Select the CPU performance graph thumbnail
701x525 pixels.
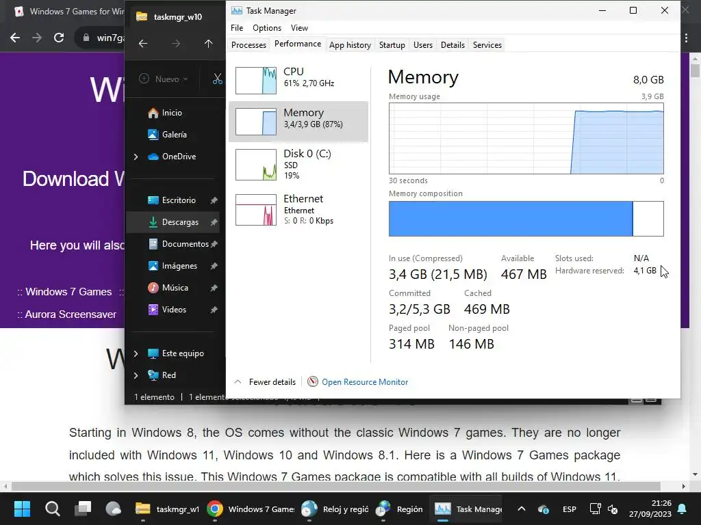(256, 81)
